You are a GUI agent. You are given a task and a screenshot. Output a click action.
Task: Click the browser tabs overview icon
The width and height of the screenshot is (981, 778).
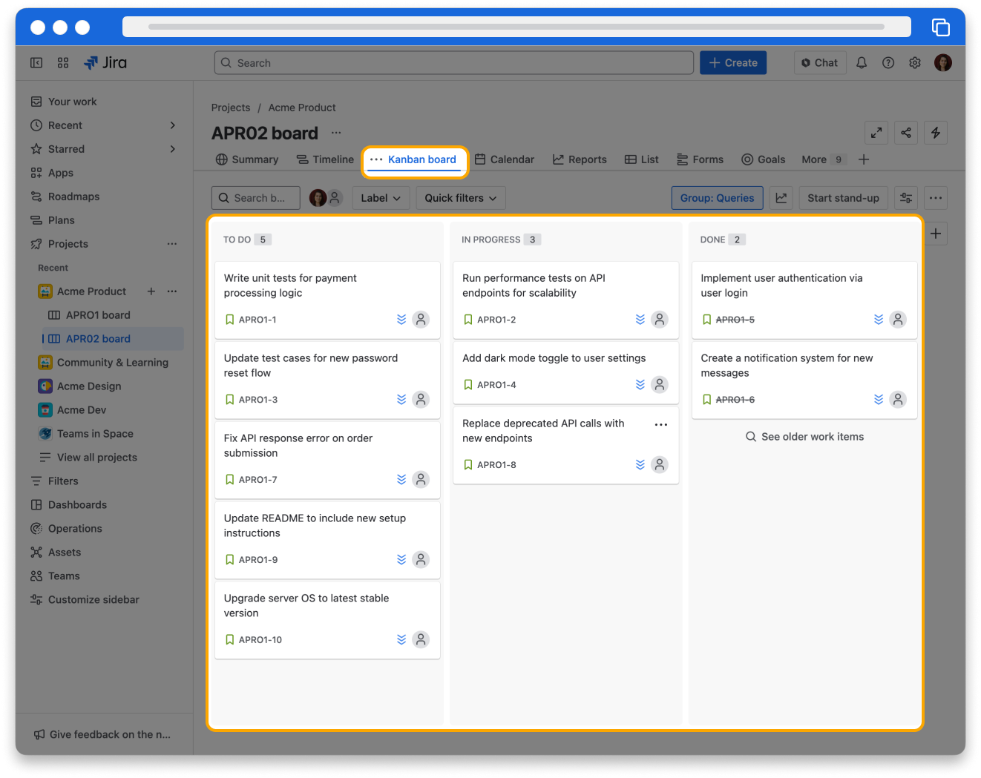click(x=940, y=27)
